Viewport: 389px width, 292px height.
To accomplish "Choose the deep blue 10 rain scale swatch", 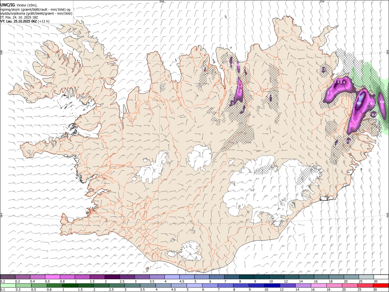I will 272,285.
